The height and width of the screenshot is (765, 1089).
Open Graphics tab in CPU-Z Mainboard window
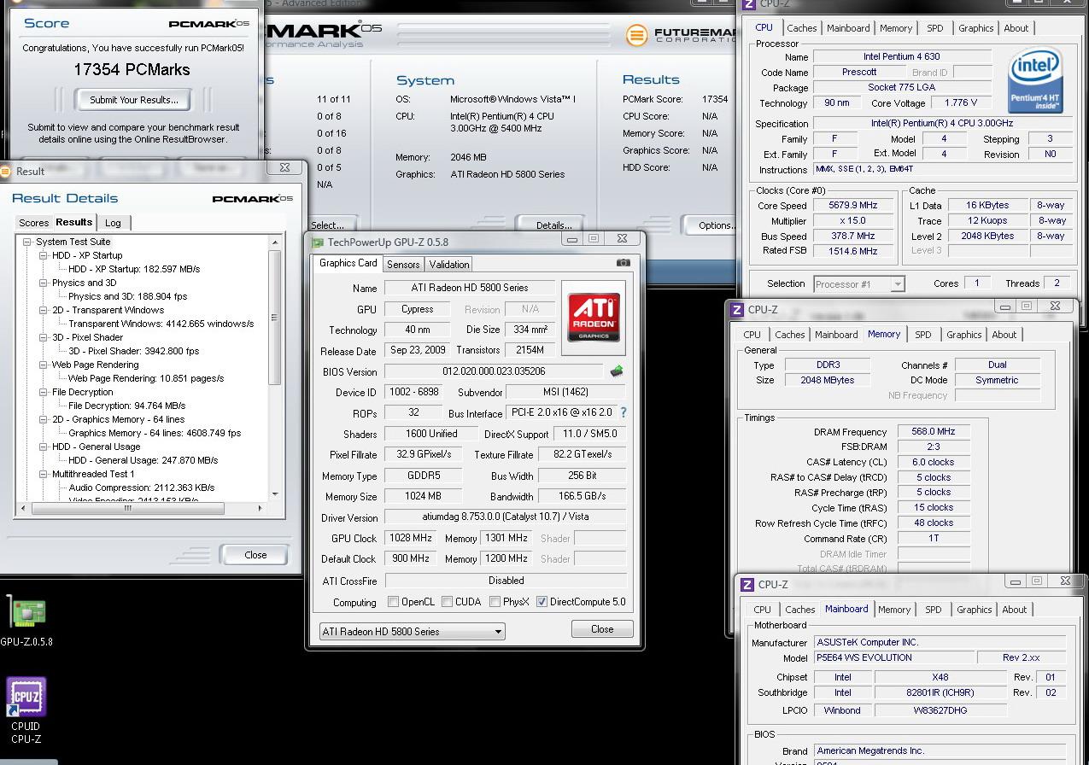tap(974, 610)
